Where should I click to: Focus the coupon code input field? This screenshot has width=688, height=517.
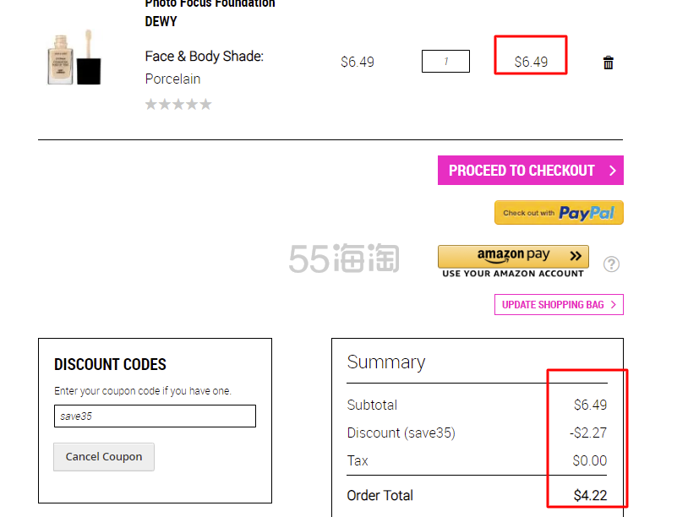(155, 416)
